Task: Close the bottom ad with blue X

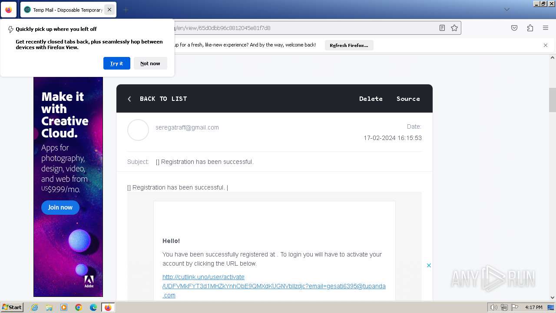Action: coord(429,265)
